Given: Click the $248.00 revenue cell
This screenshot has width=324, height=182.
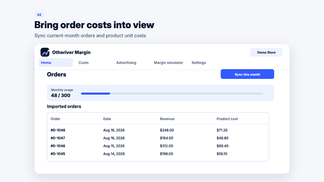Looking at the screenshot, I should 167,130.
